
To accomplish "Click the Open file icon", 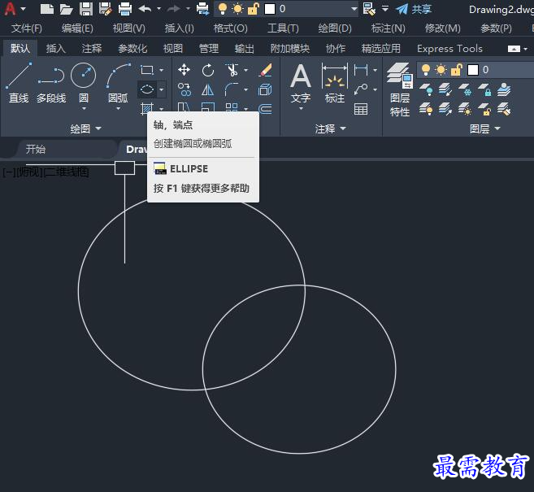I will tap(66, 9).
